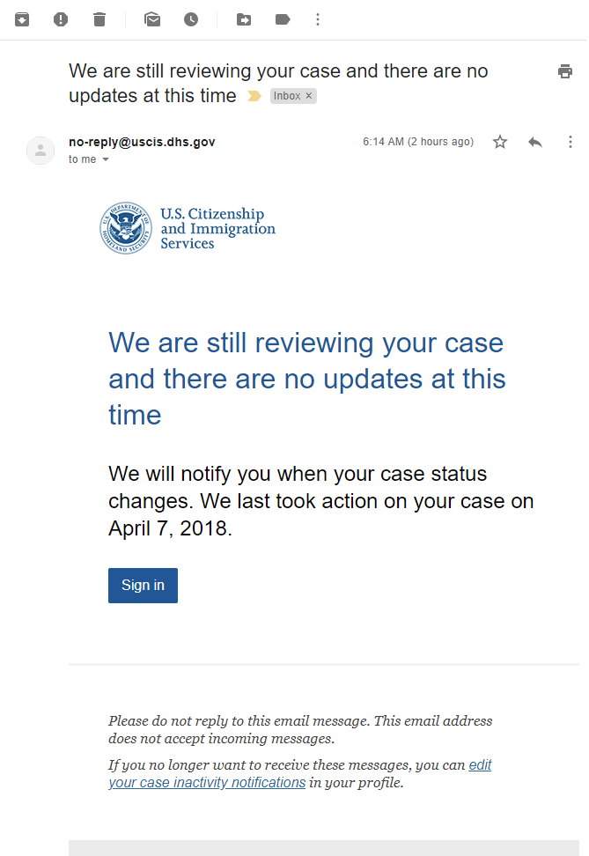The width and height of the screenshot is (589, 856).
Task: Open the Labels icon
Action: [283, 19]
